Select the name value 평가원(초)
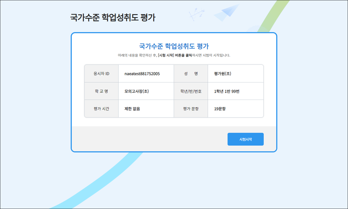 (223, 74)
